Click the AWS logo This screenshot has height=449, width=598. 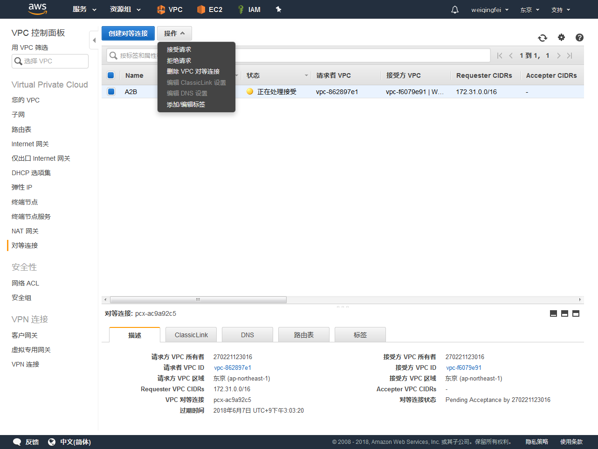(37, 9)
